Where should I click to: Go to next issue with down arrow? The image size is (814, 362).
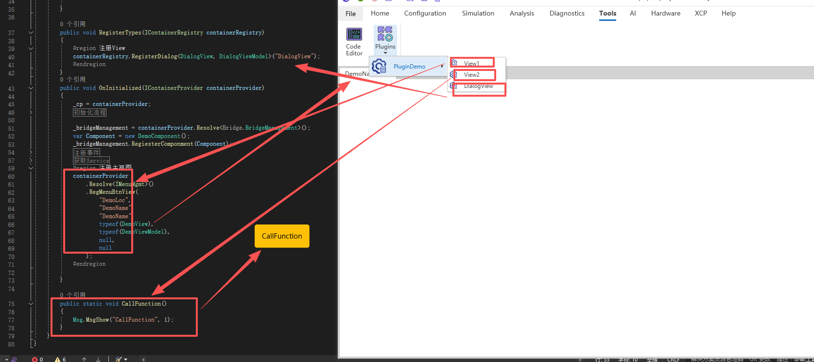pos(98,360)
